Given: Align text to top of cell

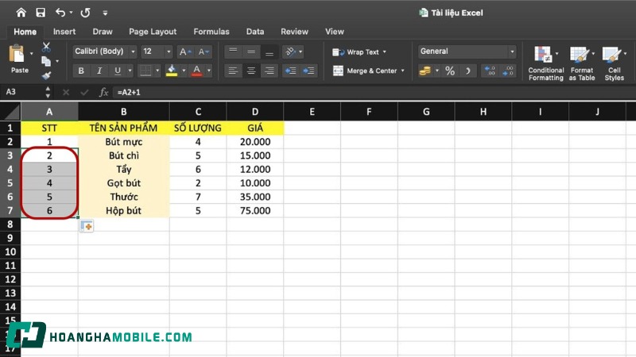Looking at the screenshot, I should [x=233, y=52].
